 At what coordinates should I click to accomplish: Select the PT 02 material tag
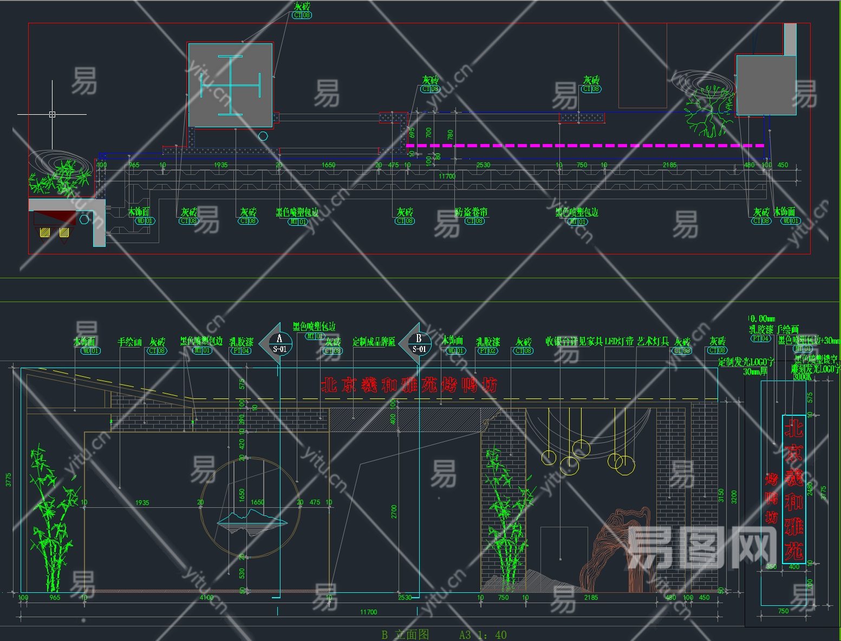click(x=487, y=351)
